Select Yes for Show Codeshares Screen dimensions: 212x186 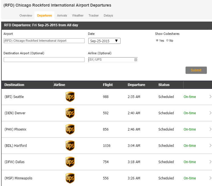(x=157, y=41)
